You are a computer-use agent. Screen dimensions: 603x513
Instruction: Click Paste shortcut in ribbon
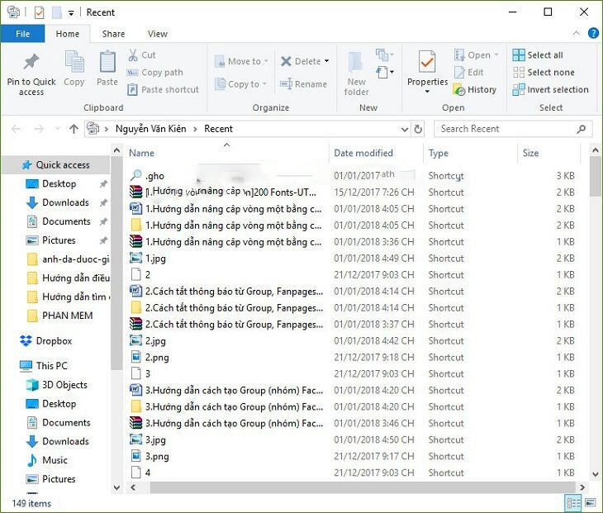coord(163,89)
